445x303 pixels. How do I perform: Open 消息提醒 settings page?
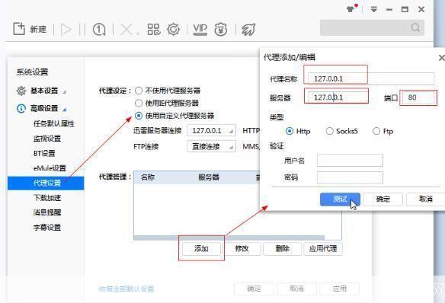pyautogui.click(x=47, y=212)
